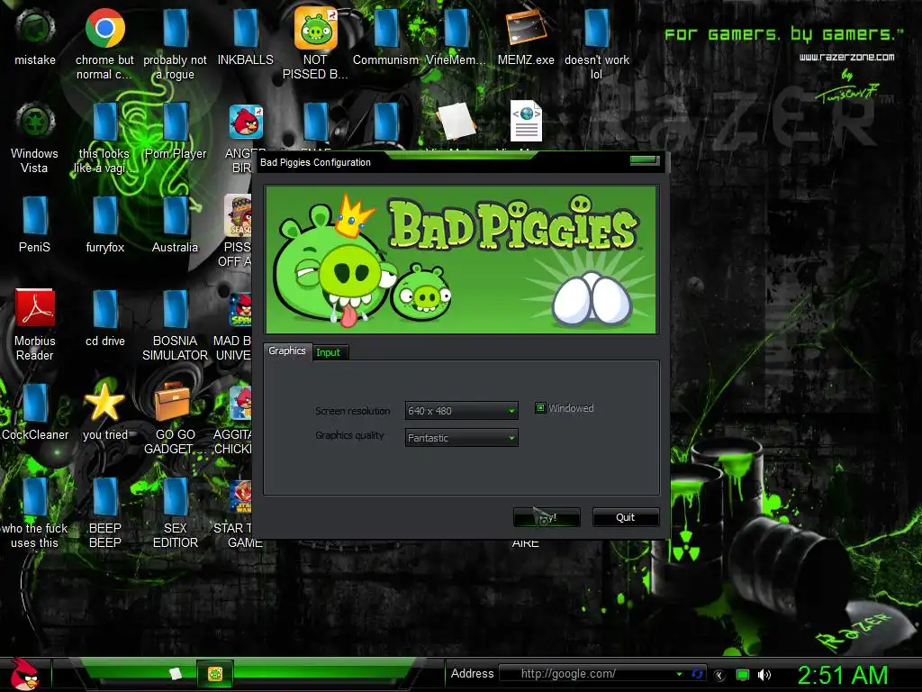Click the blue Go icon beside address bar
The width and height of the screenshot is (922, 692).
(x=698, y=674)
